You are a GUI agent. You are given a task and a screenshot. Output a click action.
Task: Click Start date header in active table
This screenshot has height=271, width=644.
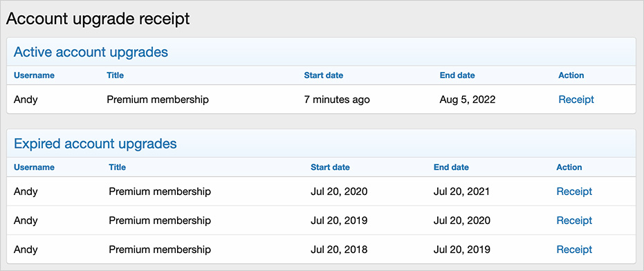[x=323, y=75]
